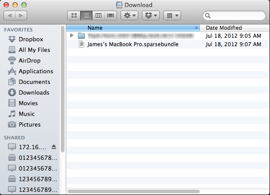270x195 pixels.
Task: Expand the blurred folder disclosure triangle
Action: (x=72, y=35)
